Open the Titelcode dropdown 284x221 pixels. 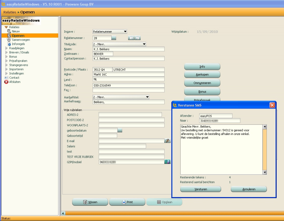point(144,44)
